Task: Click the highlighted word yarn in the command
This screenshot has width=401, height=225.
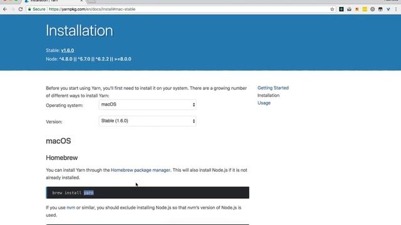Action: tap(89, 192)
